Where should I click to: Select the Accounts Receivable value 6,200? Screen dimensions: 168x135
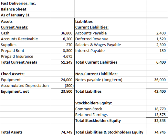pyautogui.click(x=67, y=39)
